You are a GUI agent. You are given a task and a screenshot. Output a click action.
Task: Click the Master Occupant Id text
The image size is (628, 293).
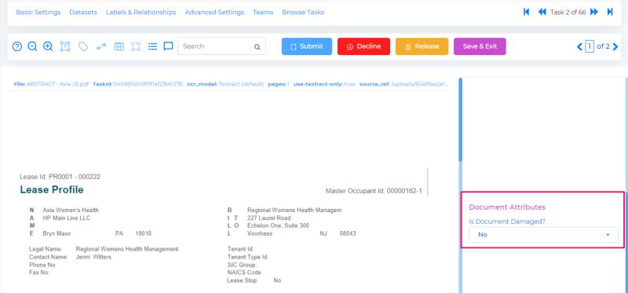[x=374, y=191]
